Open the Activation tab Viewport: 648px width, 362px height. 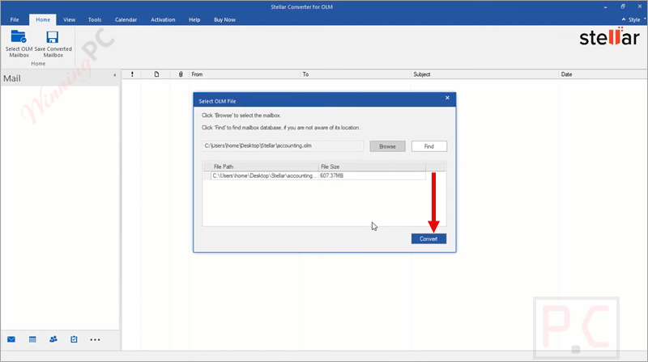tap(163, 19)
